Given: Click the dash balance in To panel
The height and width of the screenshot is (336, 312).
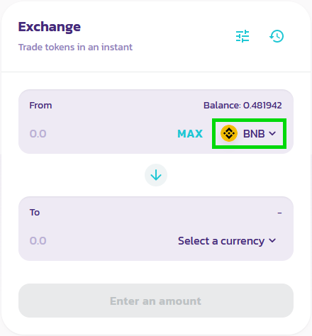Looking at the screenshot, I should click(x=279, y=213).
